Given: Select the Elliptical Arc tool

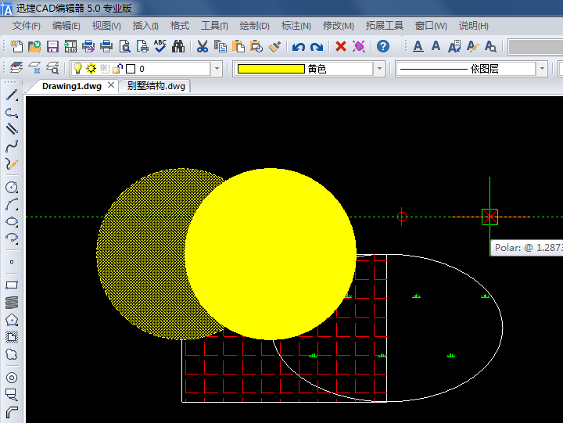Looking at the screenshot, I should (x=12, y=238).
